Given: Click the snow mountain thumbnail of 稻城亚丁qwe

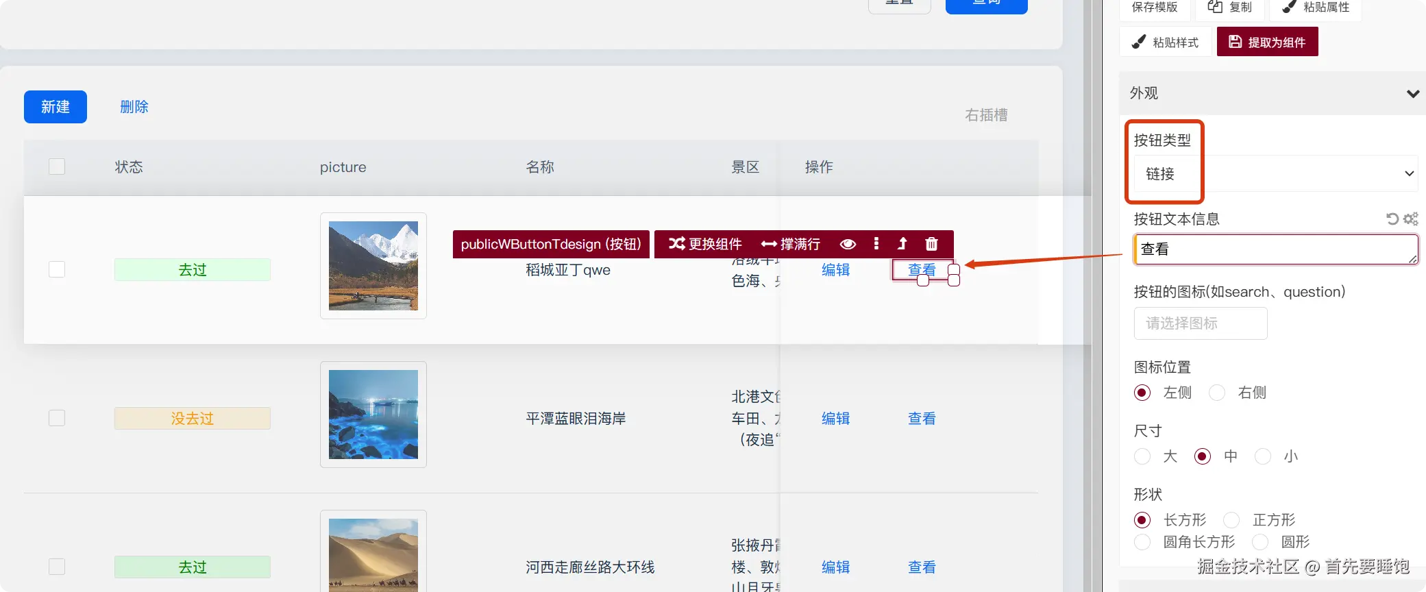Looking at the screenshot, I should (373, 266).
